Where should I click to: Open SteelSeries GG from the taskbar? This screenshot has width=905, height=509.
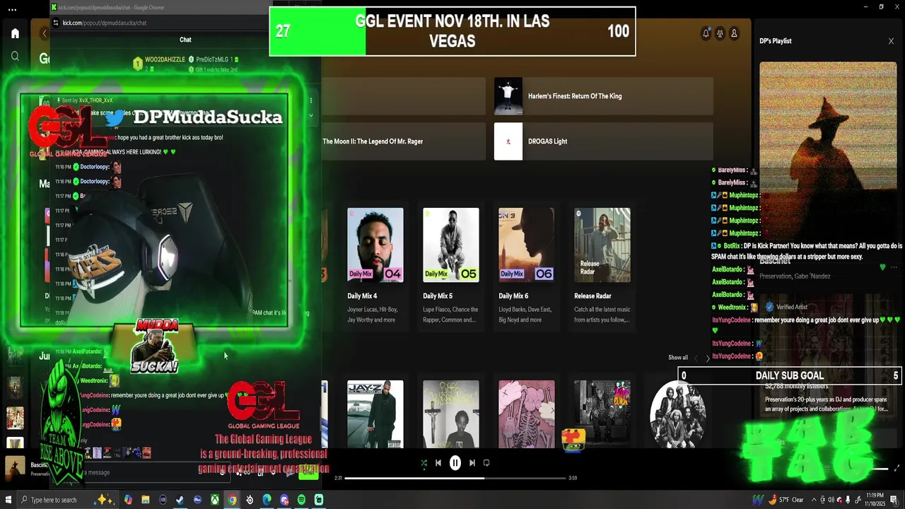(x=250, y=500)
